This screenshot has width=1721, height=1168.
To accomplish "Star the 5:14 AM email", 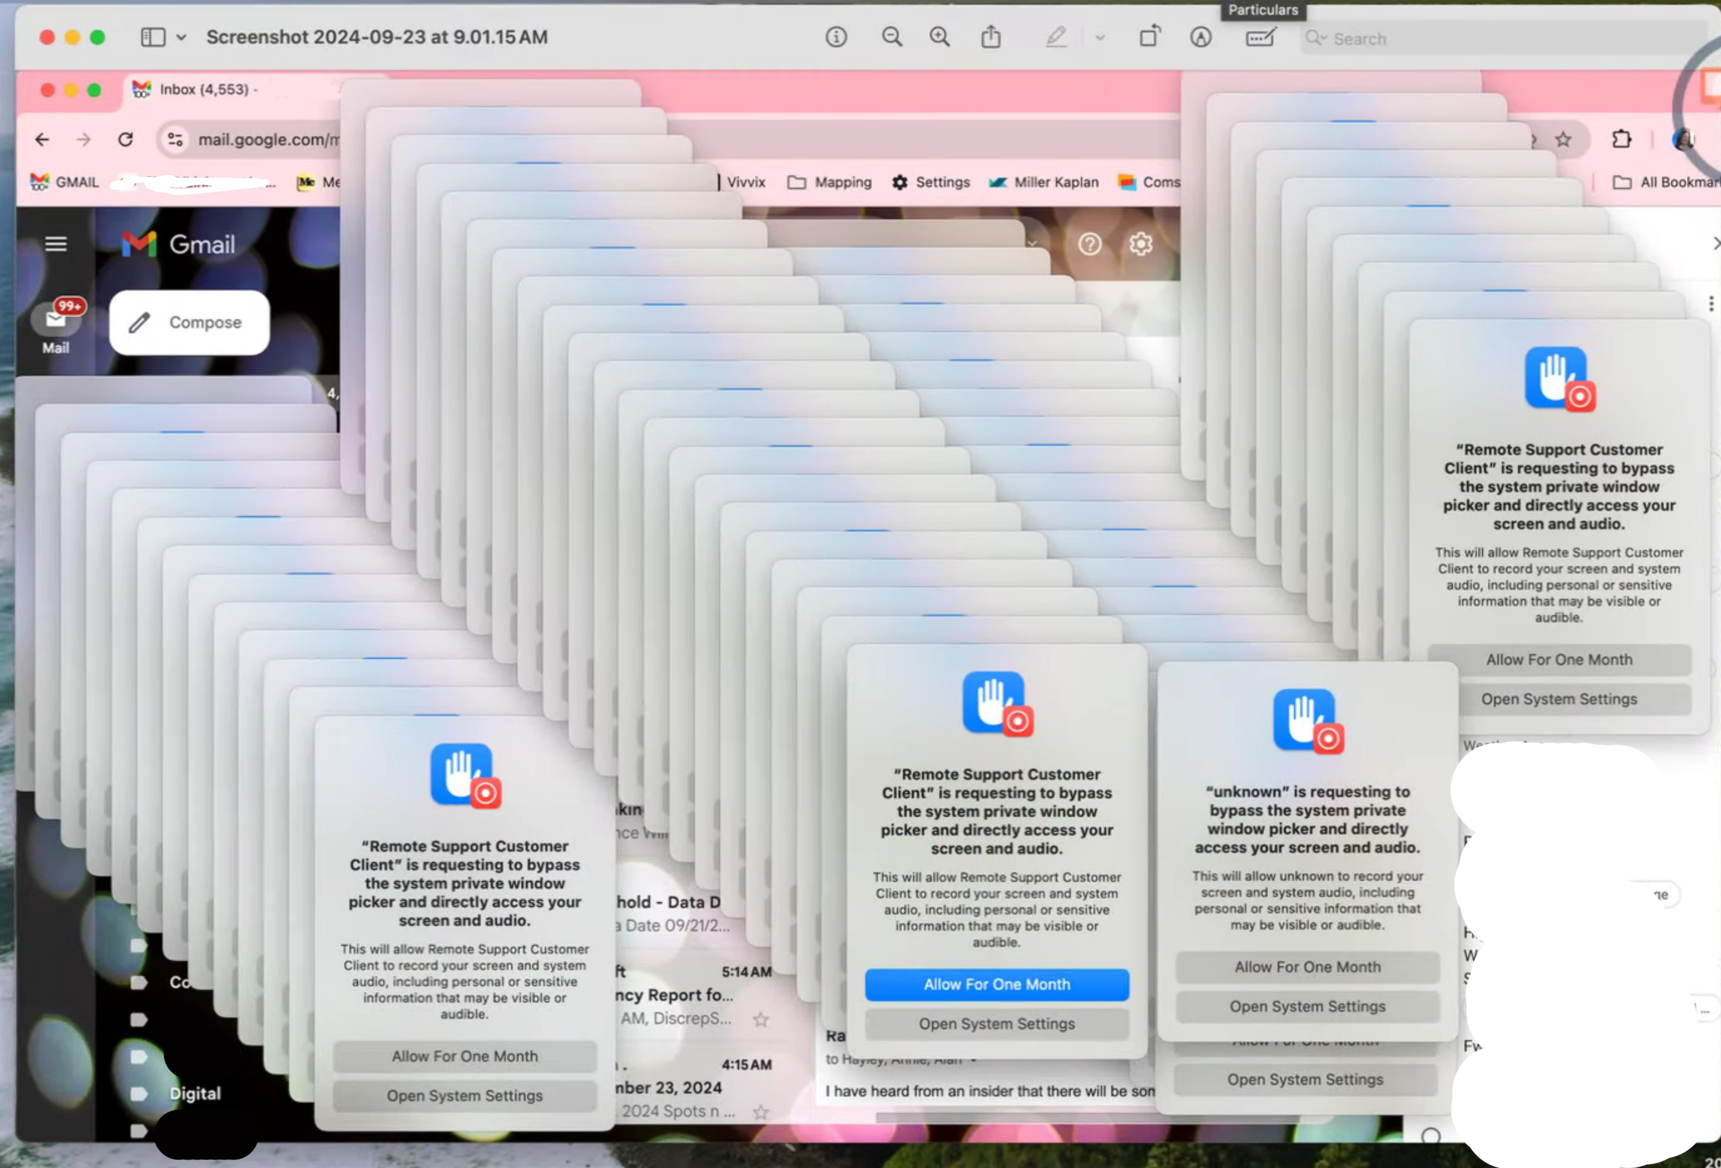I will (761, 1020).
